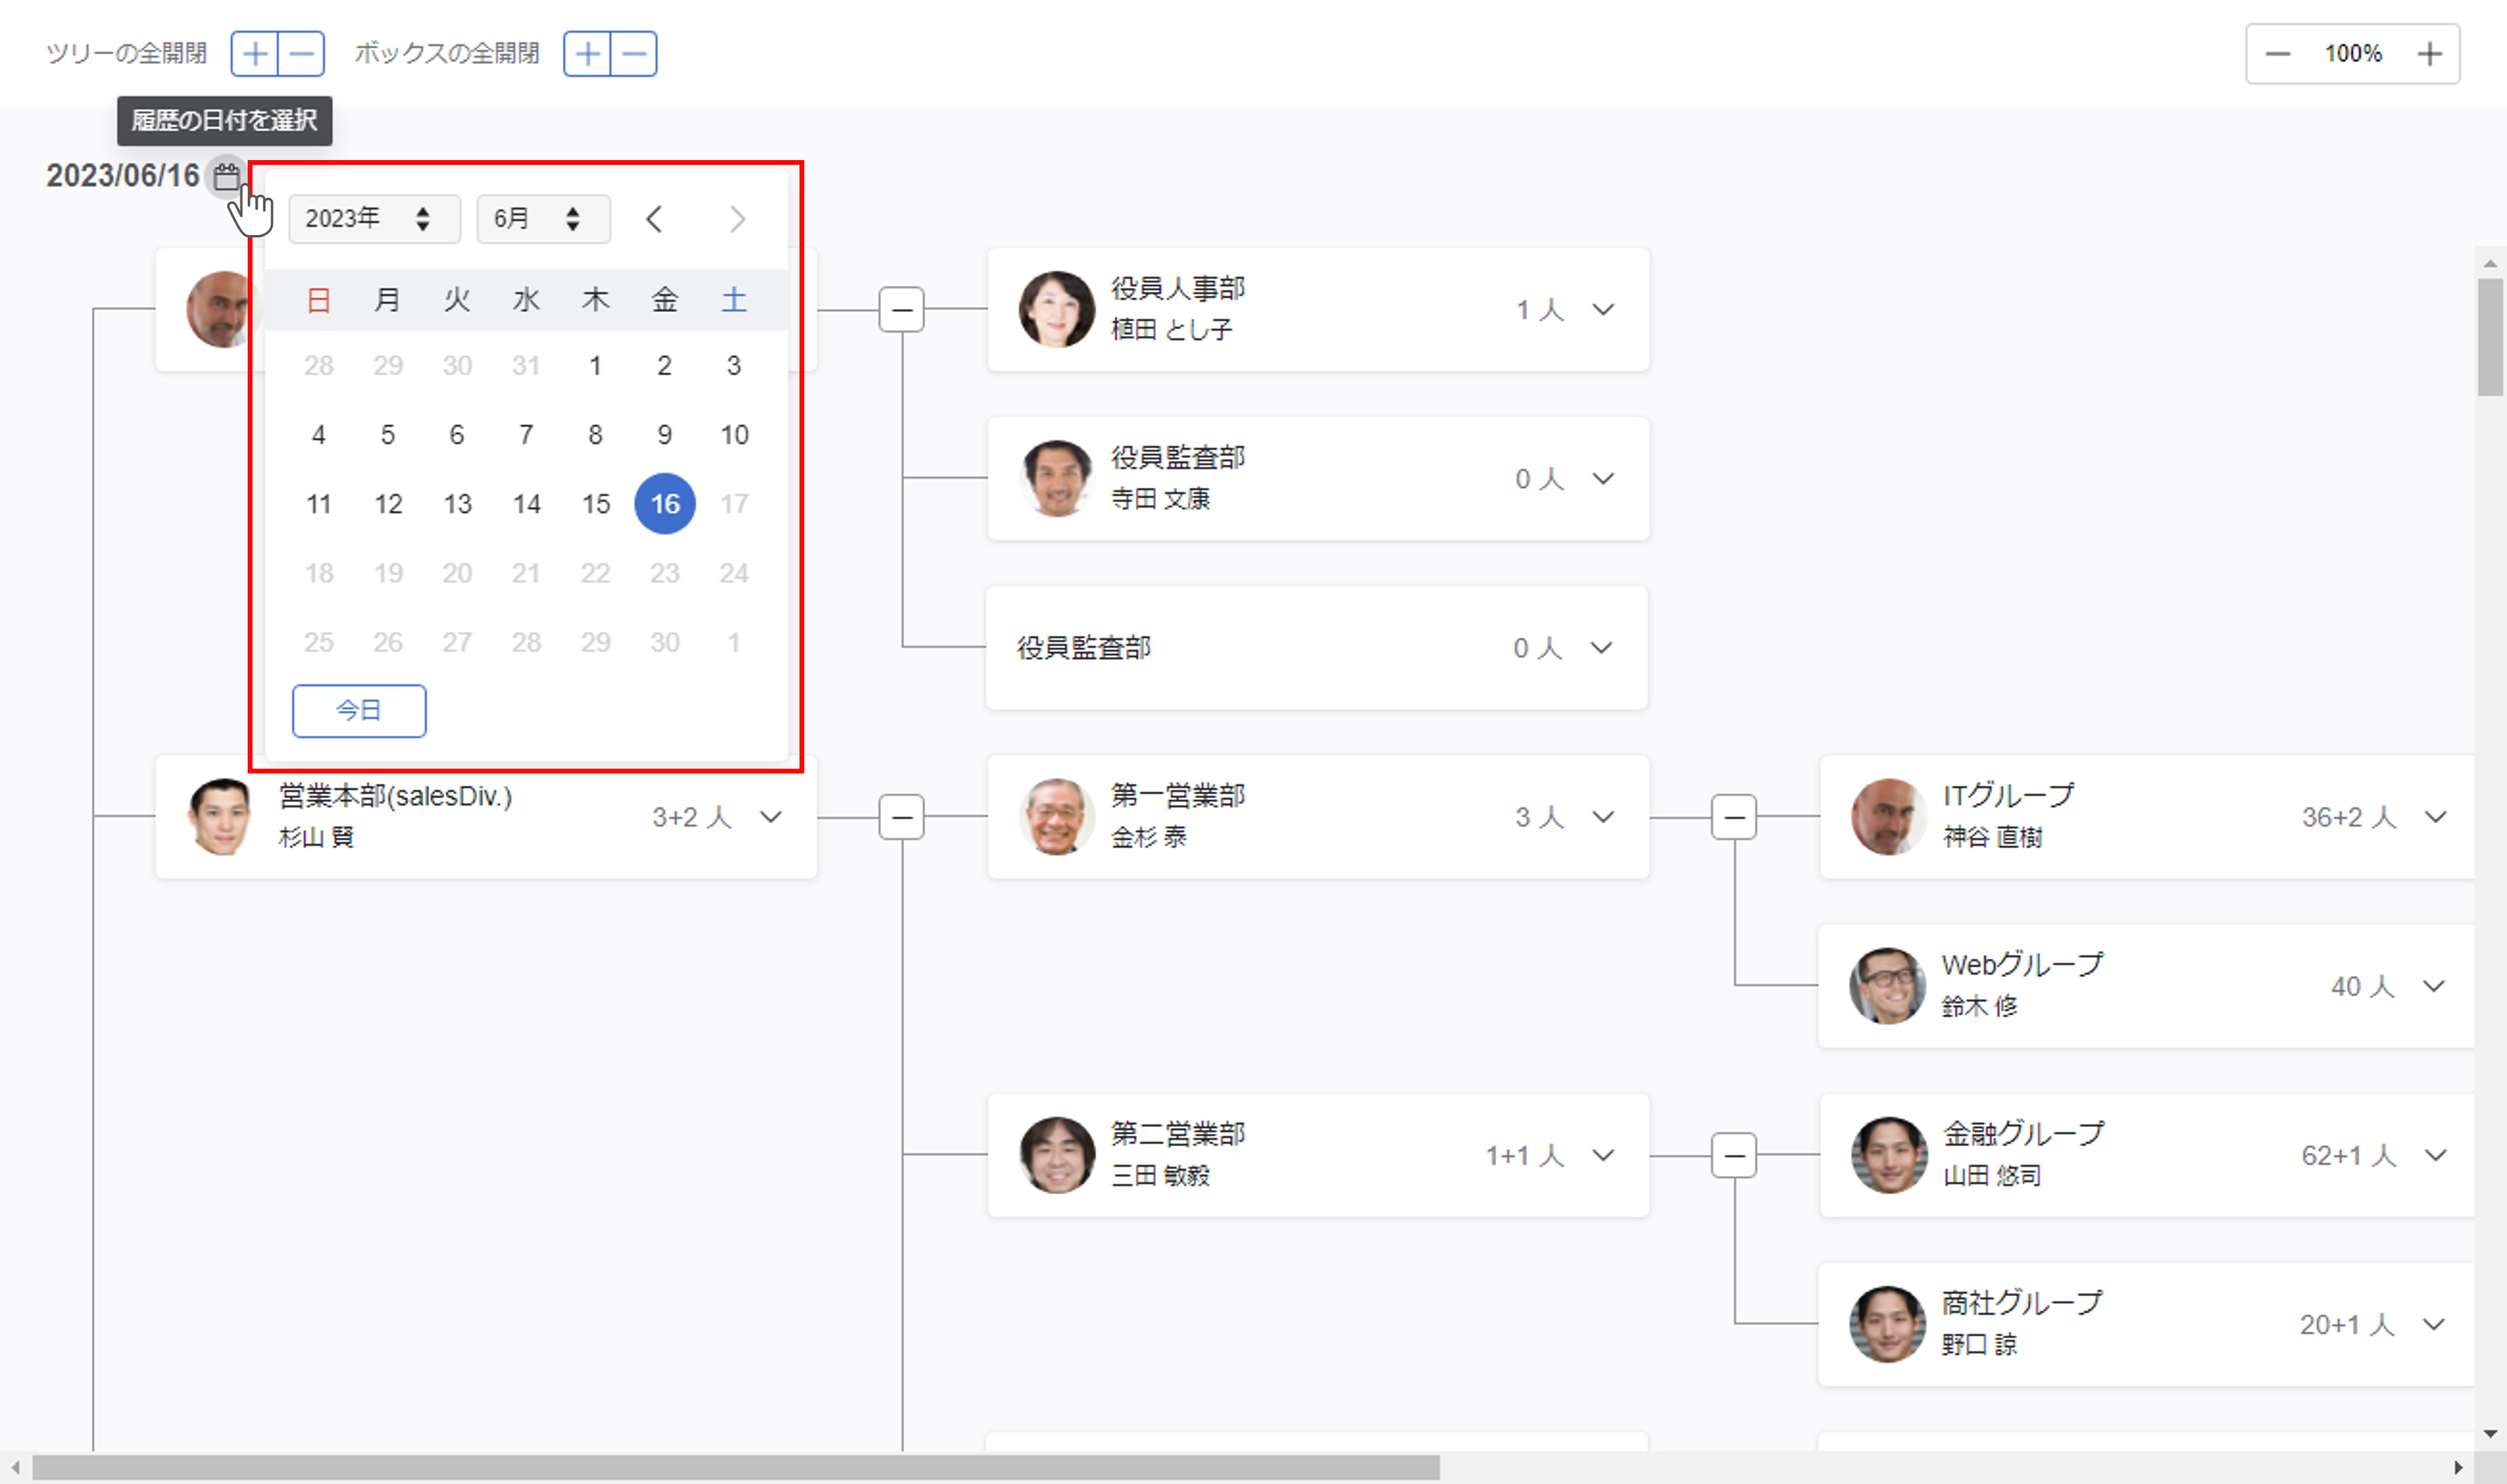Screen dimensions: 2507x1484
Task: Expand the 商社グループ box chevron
Action: tap(2435, 1325)
